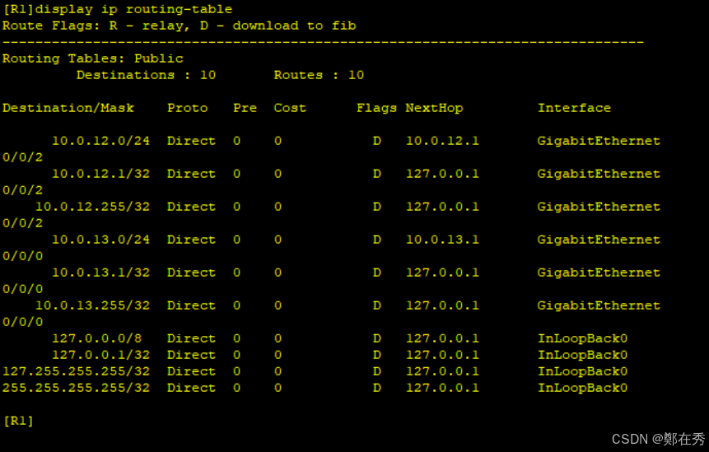Click the 'Proto' column header

click(187, 108)
